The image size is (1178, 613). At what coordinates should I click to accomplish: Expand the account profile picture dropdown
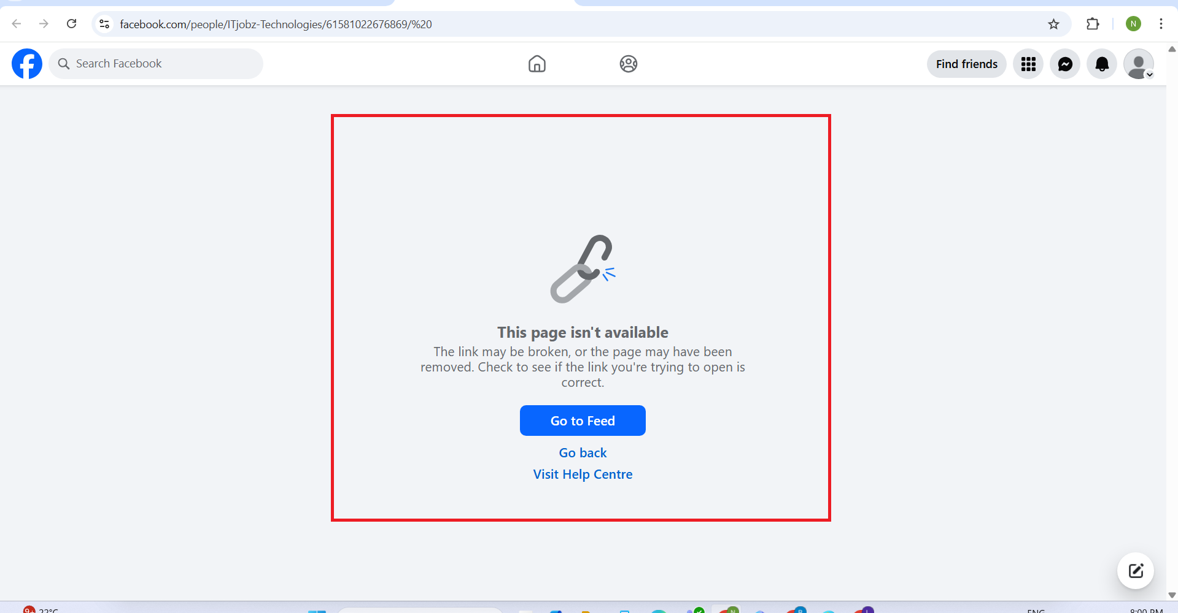point(1139,64)
